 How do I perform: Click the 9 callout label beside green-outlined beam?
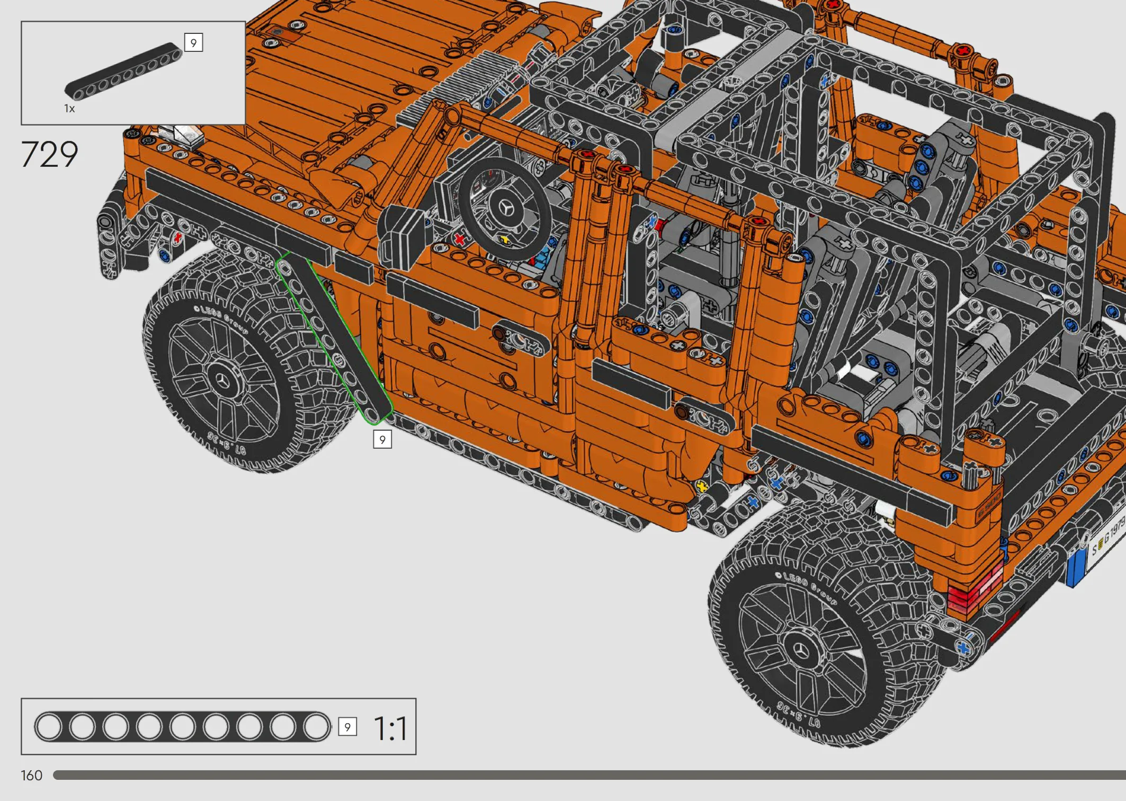[x=382, y=440]
